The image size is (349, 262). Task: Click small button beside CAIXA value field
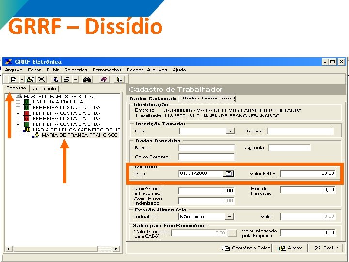[232, 233]
